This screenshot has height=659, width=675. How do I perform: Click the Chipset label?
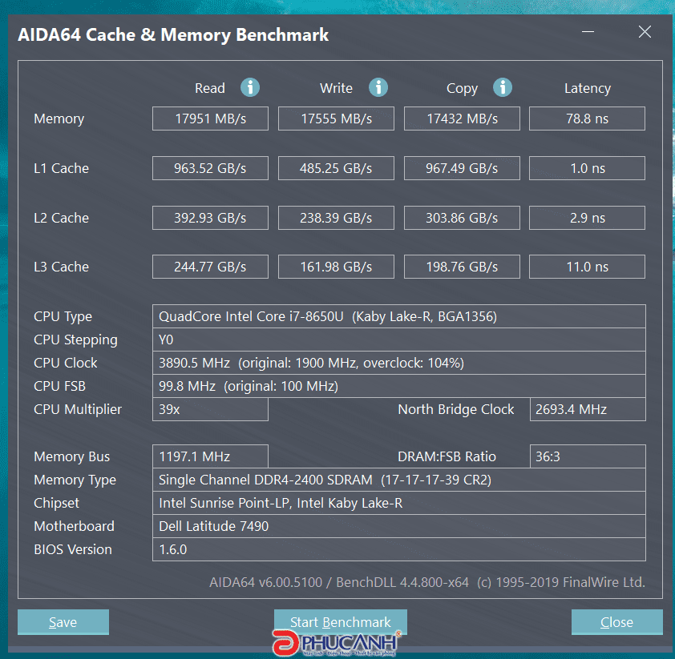pos(56,504)
